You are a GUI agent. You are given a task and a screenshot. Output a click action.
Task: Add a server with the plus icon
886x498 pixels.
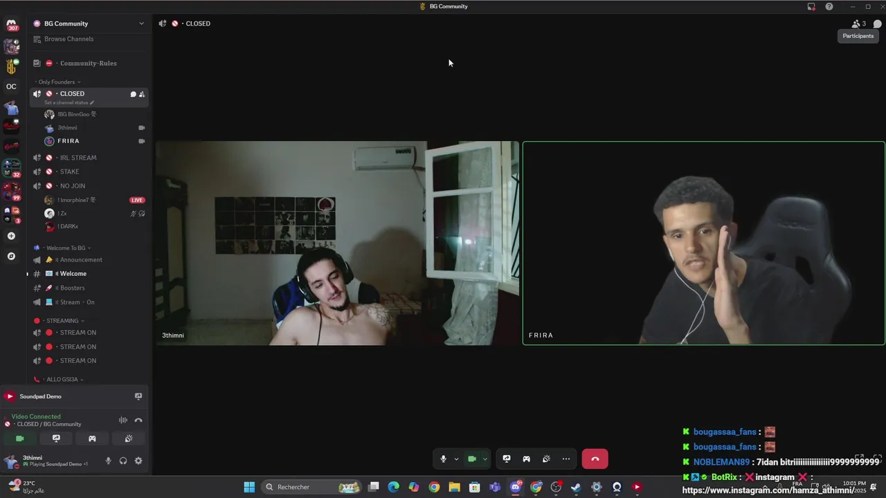[11, 236]
